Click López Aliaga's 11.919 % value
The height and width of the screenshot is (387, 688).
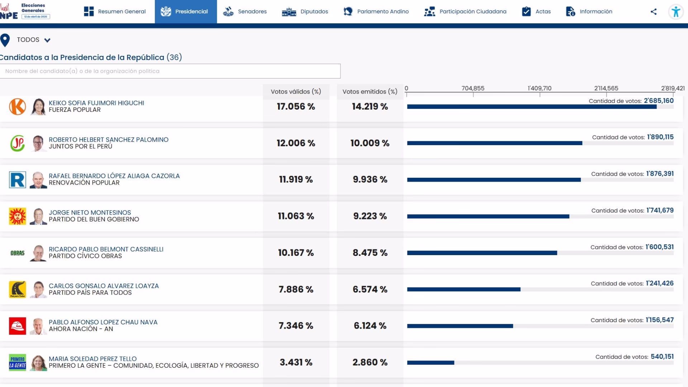(x=296, y=180)
